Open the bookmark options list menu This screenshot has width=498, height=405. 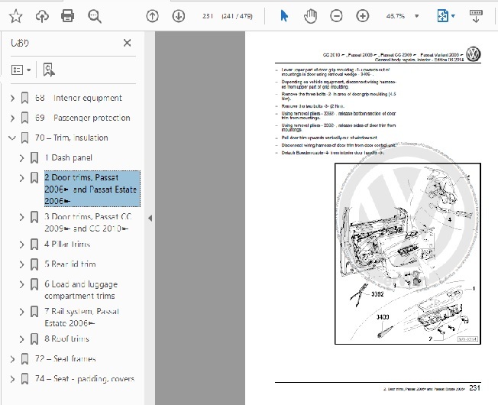tap(21, 70)
